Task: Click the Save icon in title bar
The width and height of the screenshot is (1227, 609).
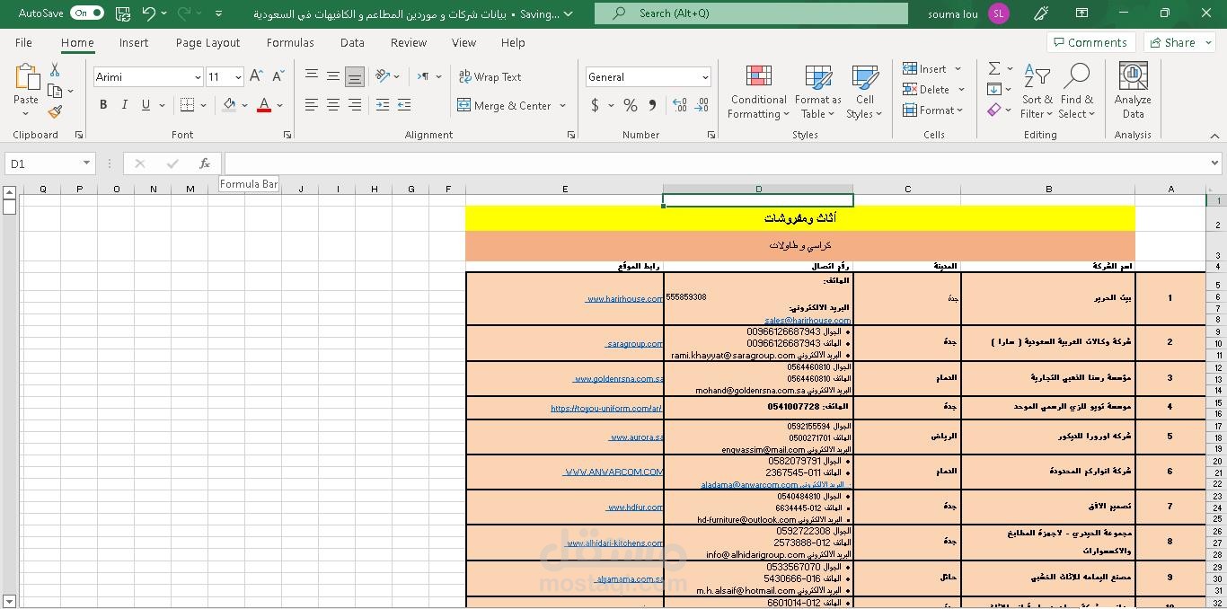Action: (123, 13)
